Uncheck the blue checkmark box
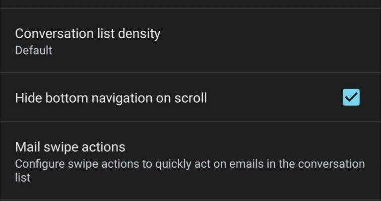The height and width of the screenshot is (201, 381). (x=351, y=98)
